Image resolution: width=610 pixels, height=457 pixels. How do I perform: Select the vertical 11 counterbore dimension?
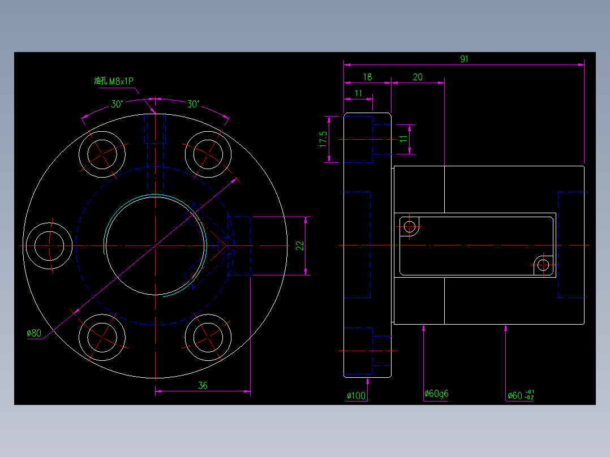pyautogui.click(x=403, y=139)
